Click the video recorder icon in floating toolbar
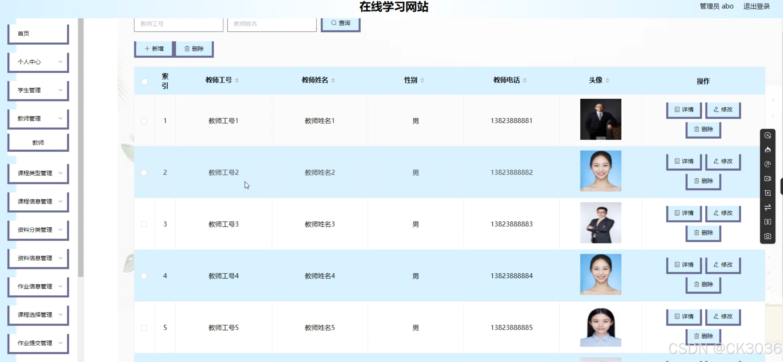The image size is (783, 362). tap(768, 179)
